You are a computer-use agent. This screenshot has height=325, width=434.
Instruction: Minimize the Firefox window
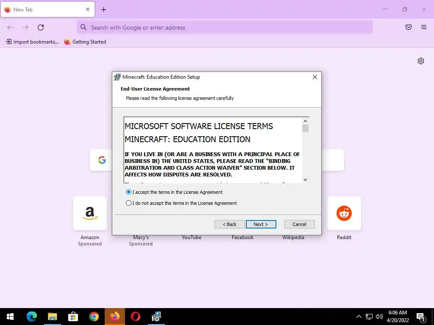[x=385, y=9]
